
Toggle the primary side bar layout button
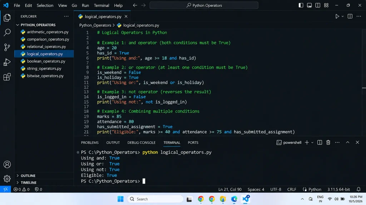click(x=301, y=5)
